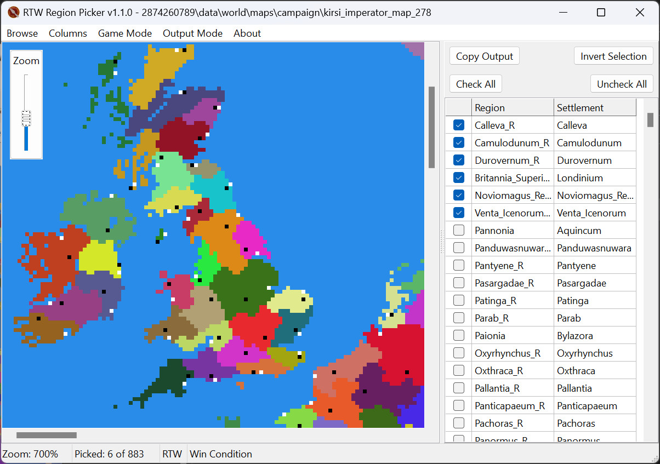This screenshot has height=464, width=660.
Task: Sort by the Settlement column header
Action: pos(595,108)
